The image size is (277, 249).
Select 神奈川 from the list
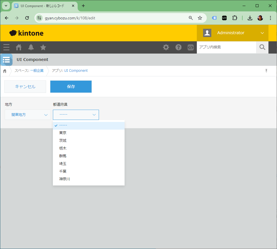tap(89, 179)
